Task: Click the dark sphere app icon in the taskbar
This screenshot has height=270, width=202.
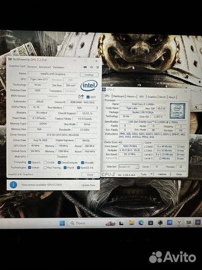Action: pos(160,222)
